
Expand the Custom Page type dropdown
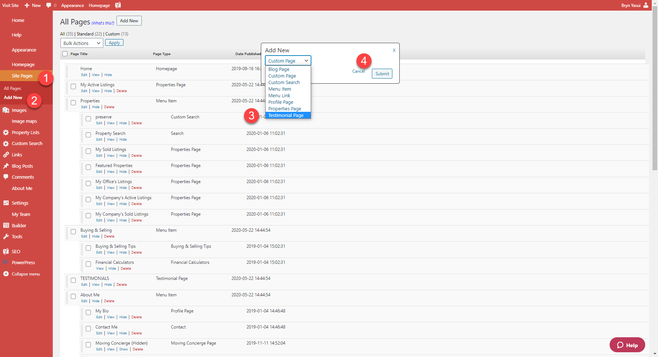tap(288, 61)
